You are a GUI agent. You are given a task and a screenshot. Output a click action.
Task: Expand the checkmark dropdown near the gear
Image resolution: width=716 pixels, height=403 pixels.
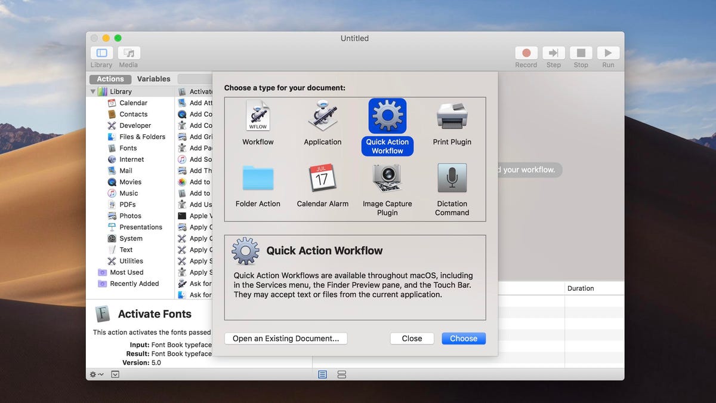point(115,374)
